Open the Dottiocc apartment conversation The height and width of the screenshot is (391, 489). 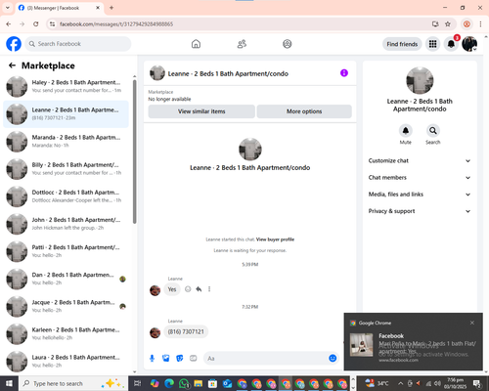tap(67, 196)
